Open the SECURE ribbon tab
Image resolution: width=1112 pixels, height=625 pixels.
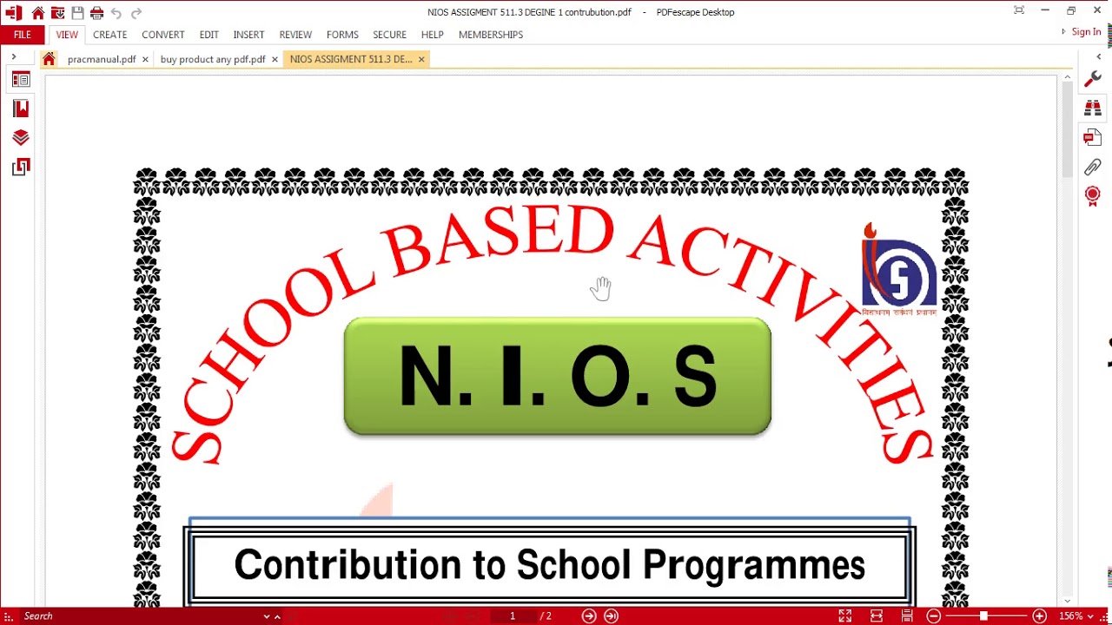389,35
